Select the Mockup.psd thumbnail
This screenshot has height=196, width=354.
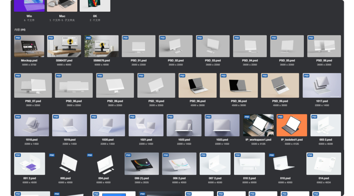pos(29,46)
